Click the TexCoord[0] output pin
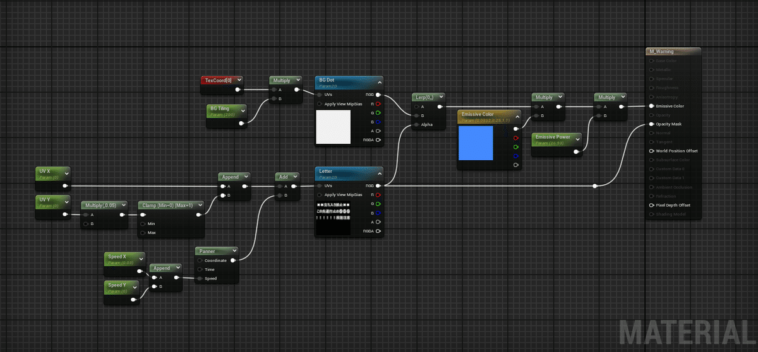Image resolution: width=758 pixels, height=352 pixels. [238, 90]
